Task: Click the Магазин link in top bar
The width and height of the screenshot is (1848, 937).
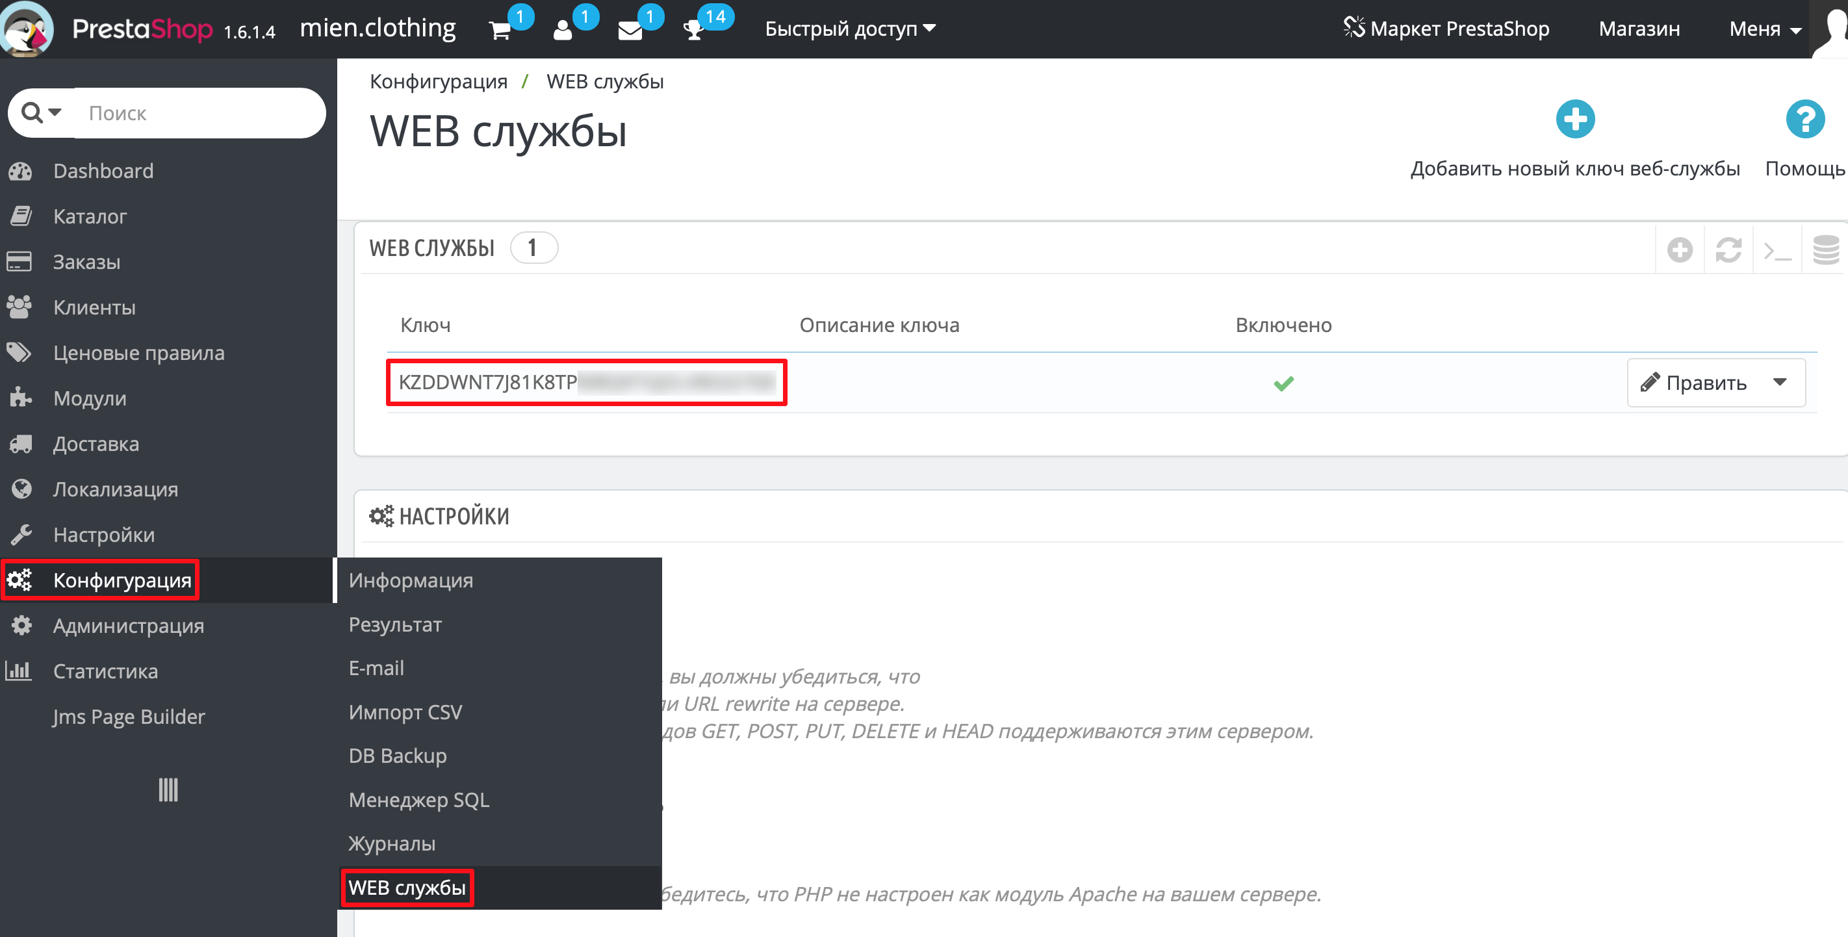Action: [x=1639, y=29]
